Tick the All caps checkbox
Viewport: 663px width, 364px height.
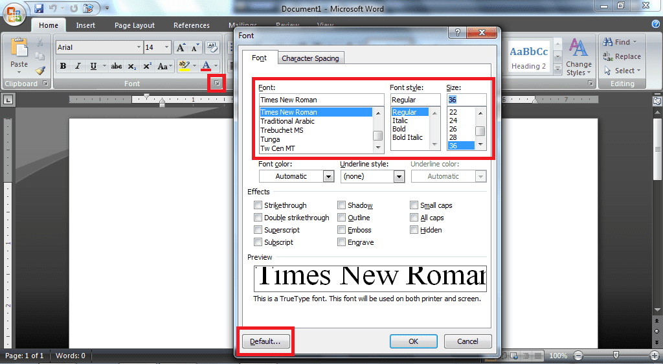coord(414,218)
